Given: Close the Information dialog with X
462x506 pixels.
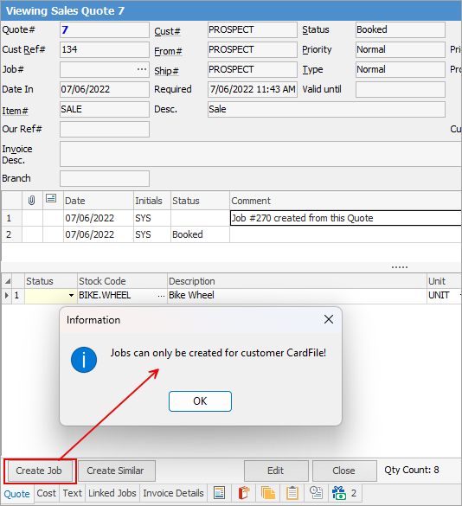Looking at the screenshot, I should tap(329, 319).
